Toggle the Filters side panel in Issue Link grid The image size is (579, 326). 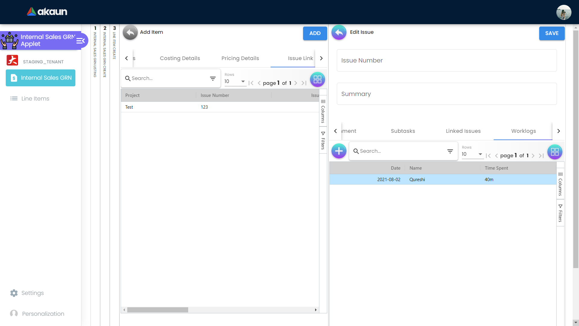tap(323, 141)
